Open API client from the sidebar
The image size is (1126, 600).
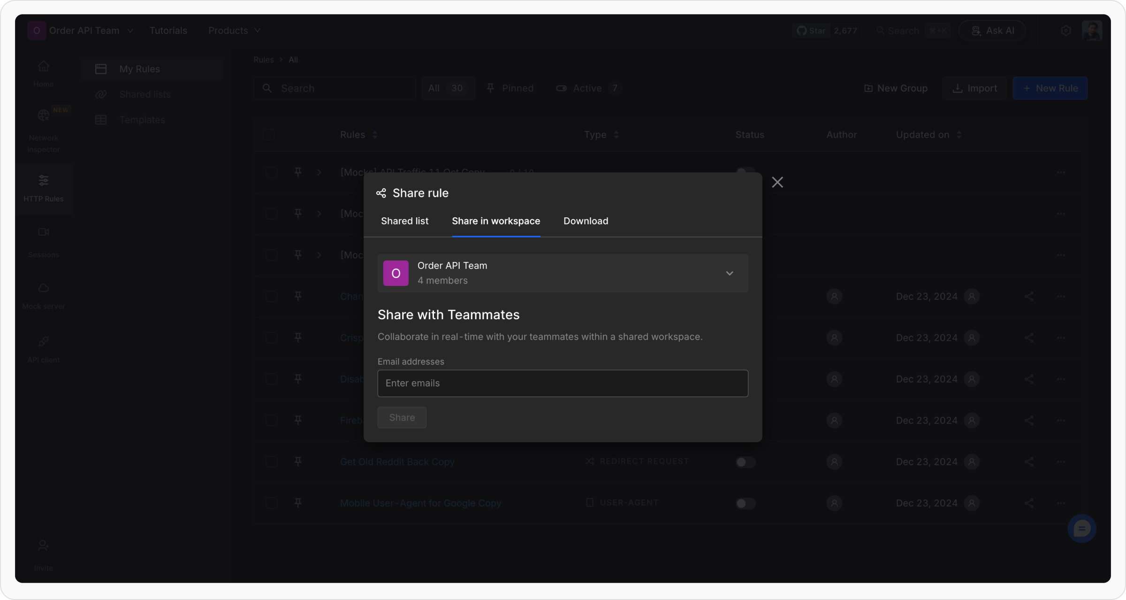tap(44, 342)
